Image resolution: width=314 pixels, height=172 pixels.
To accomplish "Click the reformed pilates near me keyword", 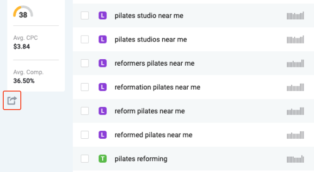I will (x=154, y=135).
